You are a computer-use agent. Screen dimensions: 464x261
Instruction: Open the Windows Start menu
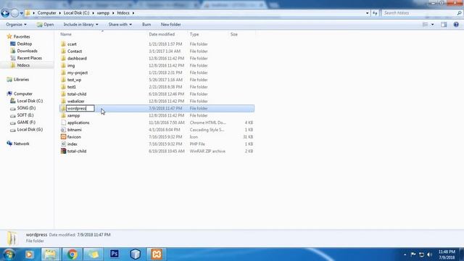point(9,254)
